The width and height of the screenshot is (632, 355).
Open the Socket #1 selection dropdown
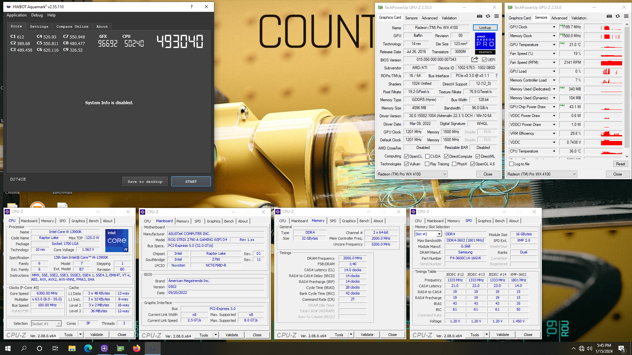(58, 324)
